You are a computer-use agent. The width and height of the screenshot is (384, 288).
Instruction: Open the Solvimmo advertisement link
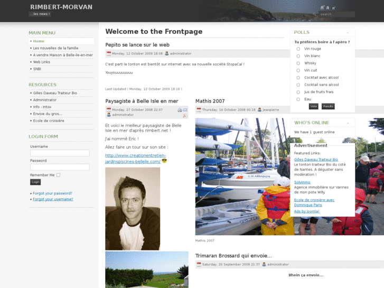pyautogui.click(x=302, y=182)
